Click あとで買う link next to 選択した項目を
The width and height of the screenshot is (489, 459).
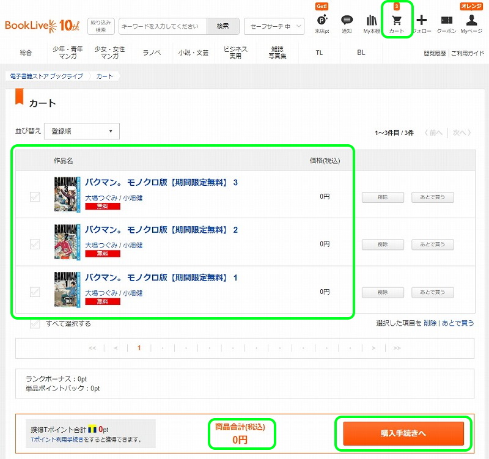[458, 323]
